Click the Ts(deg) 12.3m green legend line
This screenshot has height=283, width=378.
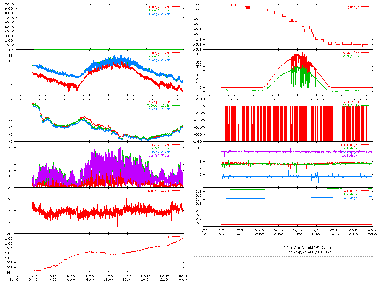pos(176,56)
